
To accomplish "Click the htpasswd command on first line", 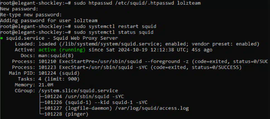I will [137, 3].
